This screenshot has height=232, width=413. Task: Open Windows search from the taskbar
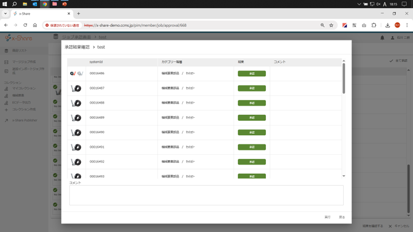point(14,4)
